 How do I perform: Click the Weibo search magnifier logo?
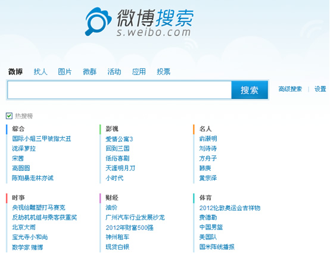point(98,21)
